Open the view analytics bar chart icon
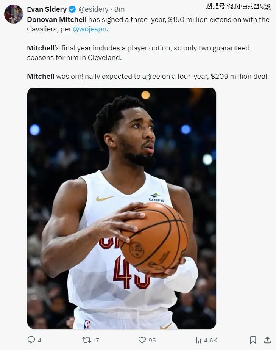276x350 pixels. 198,340
